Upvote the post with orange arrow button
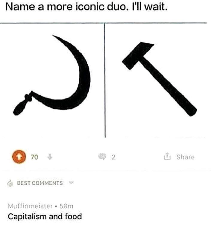The image size is (211, 226). click(x=19, y=157)
